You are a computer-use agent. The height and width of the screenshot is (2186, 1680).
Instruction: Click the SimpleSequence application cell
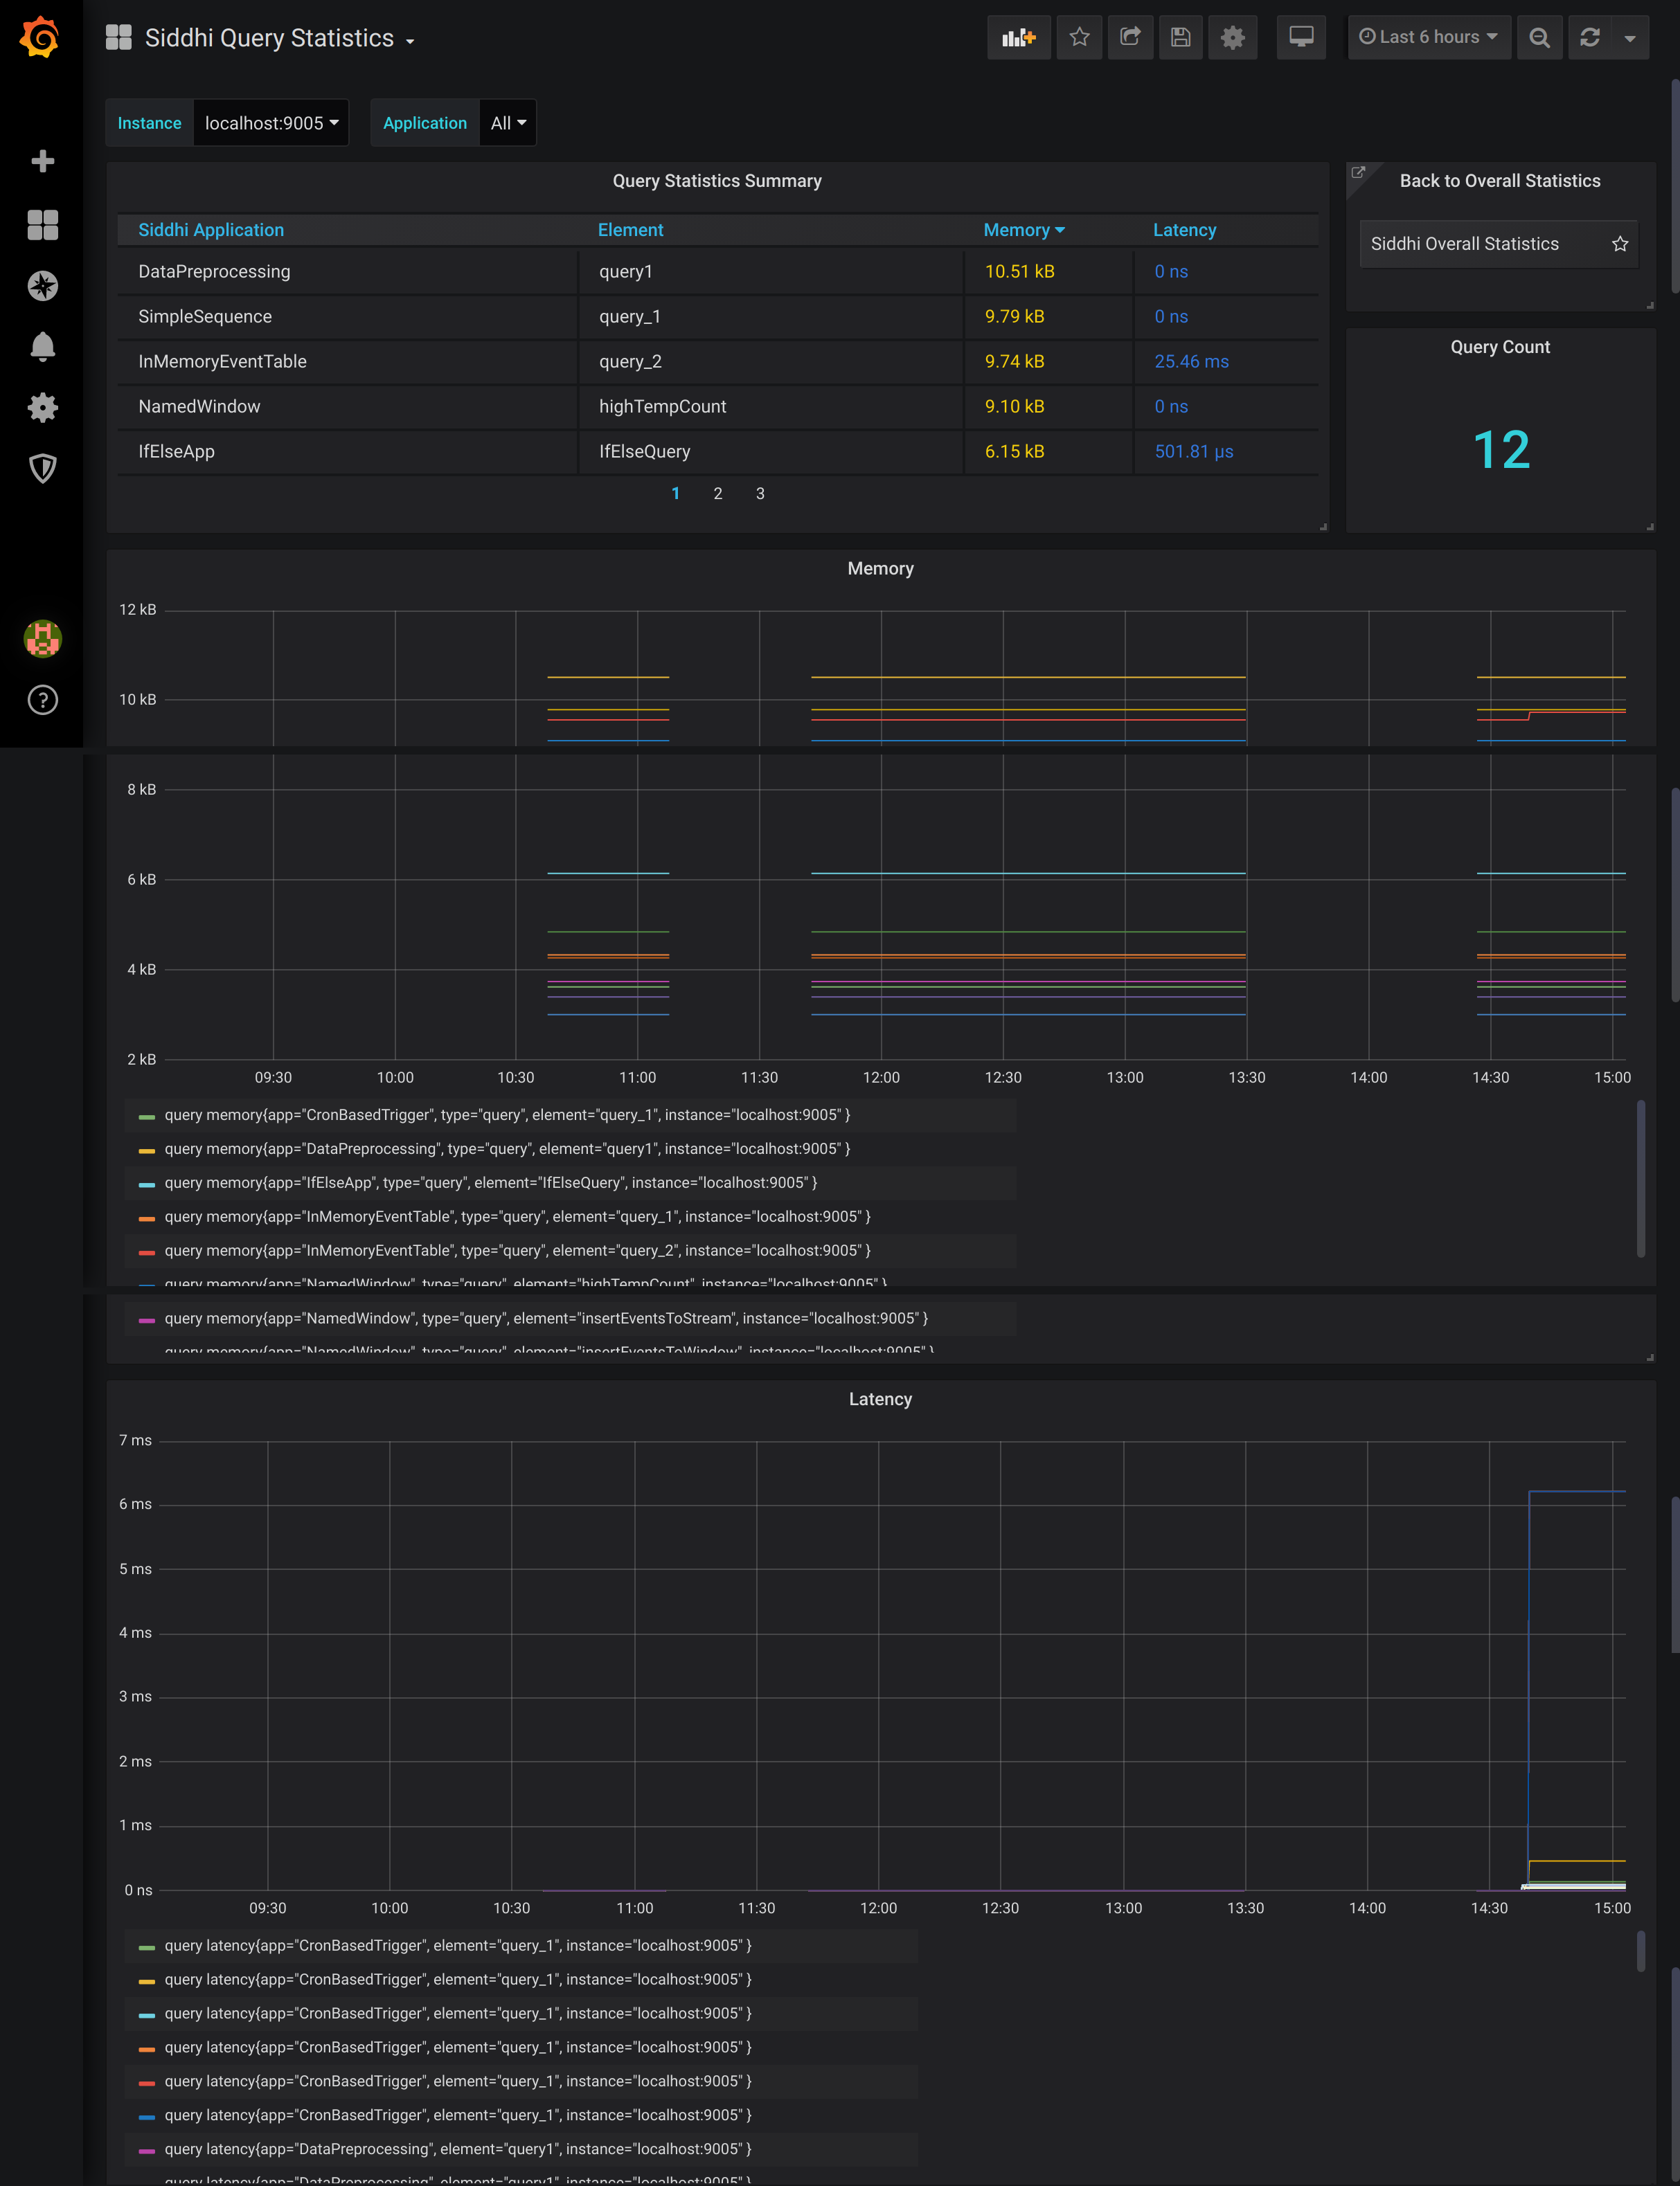[347, 317]
